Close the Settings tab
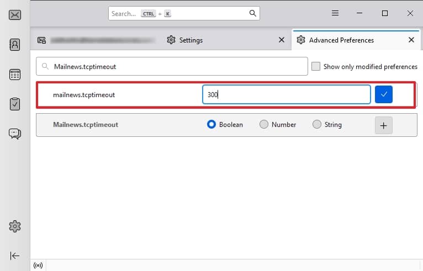Image resolution: width=423 pixels, height=271 pixels. point(282,40)
